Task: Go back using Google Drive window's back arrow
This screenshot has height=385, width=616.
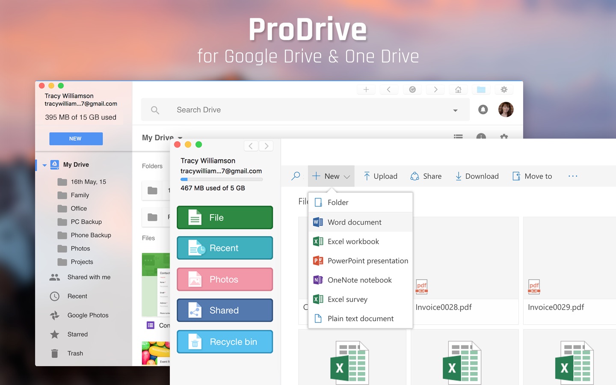Action: coord(388,89)
